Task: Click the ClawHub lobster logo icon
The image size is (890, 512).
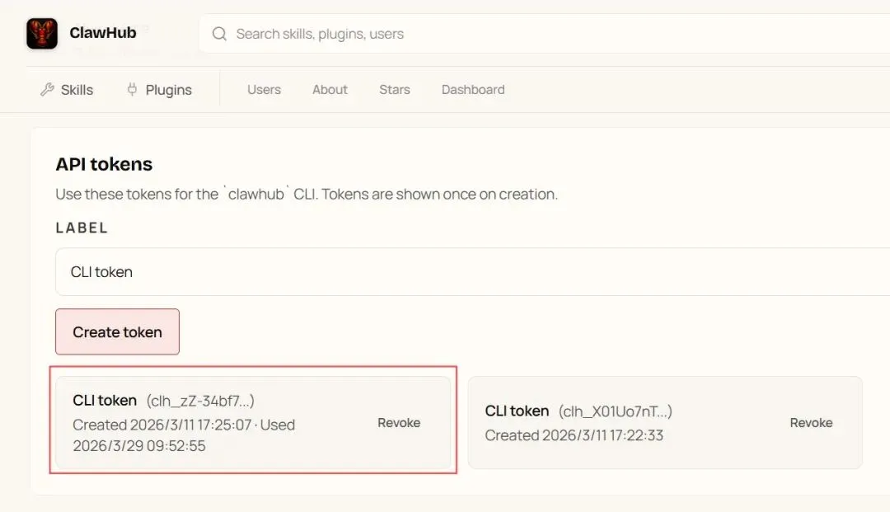Action: tap(42, 34)
